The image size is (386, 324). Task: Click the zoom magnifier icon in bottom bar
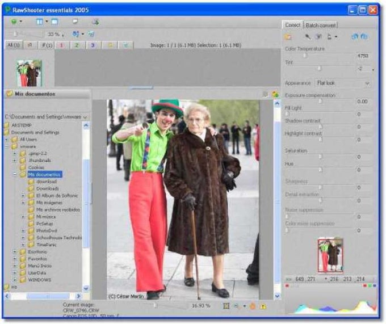tap(236, 306)
